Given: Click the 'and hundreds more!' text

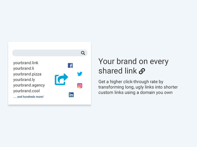Looking at the screenshot, I should (30, 97).
